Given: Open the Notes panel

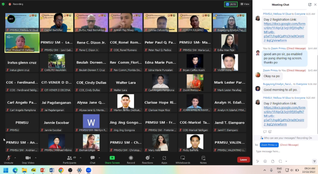Looking at the screenshot, I should click(x=203, y=160).
